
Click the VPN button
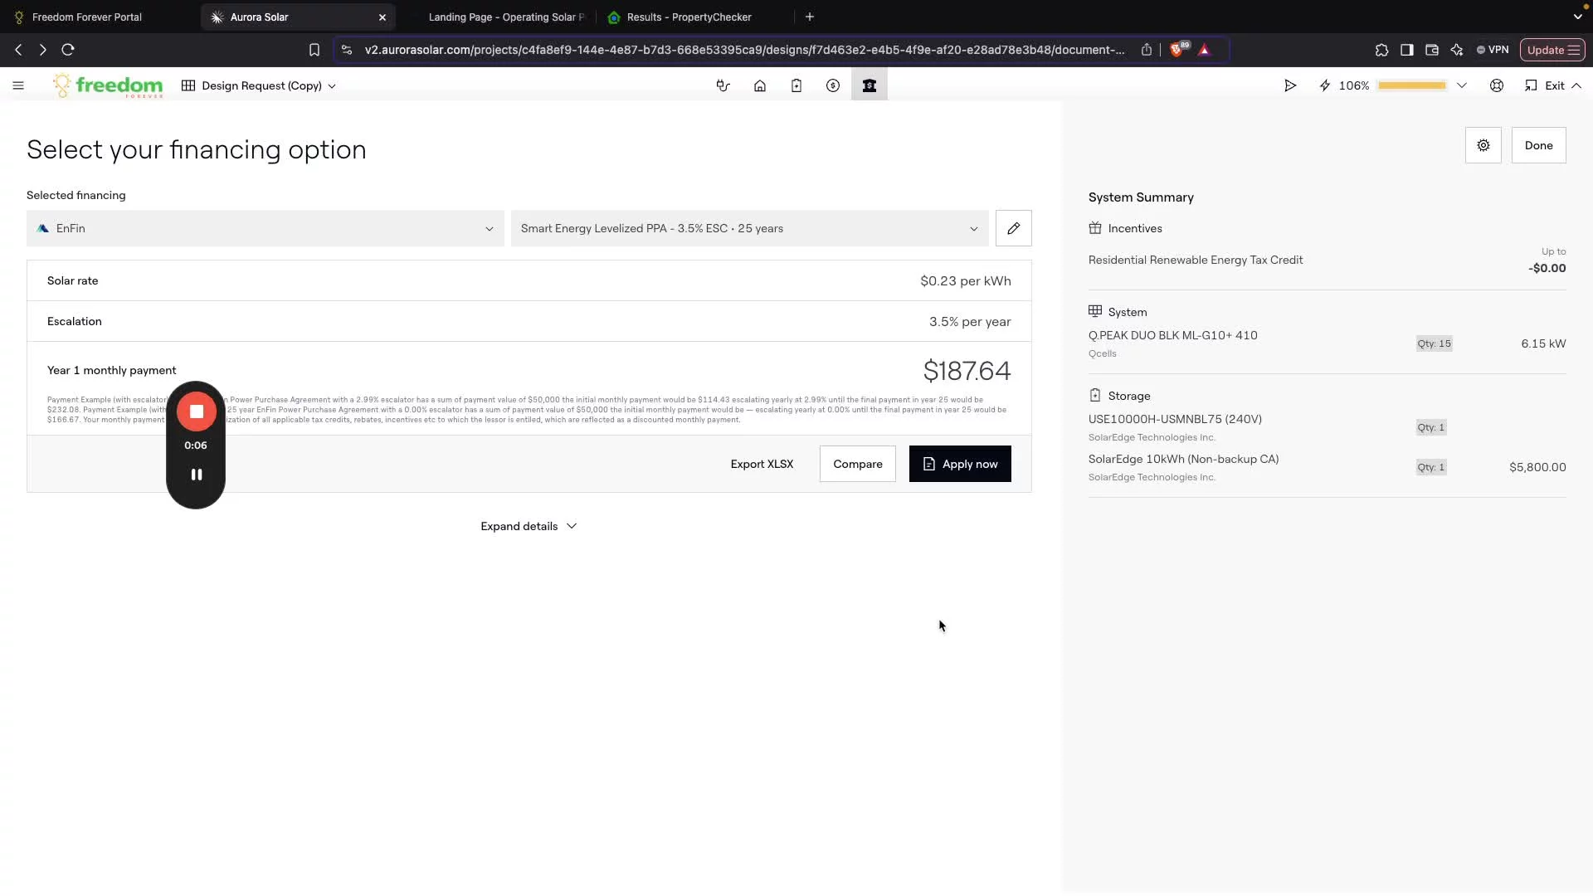coord(1493,50)
